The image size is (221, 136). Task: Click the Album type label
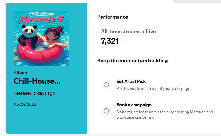pos(20,73)
